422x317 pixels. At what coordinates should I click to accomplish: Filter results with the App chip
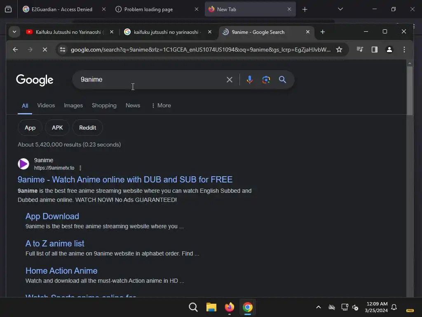(x=30, y=128)
